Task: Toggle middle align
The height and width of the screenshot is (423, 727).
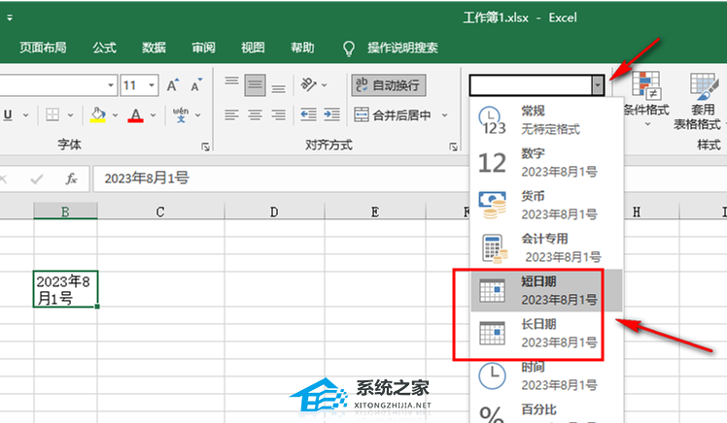Action: 255,85
